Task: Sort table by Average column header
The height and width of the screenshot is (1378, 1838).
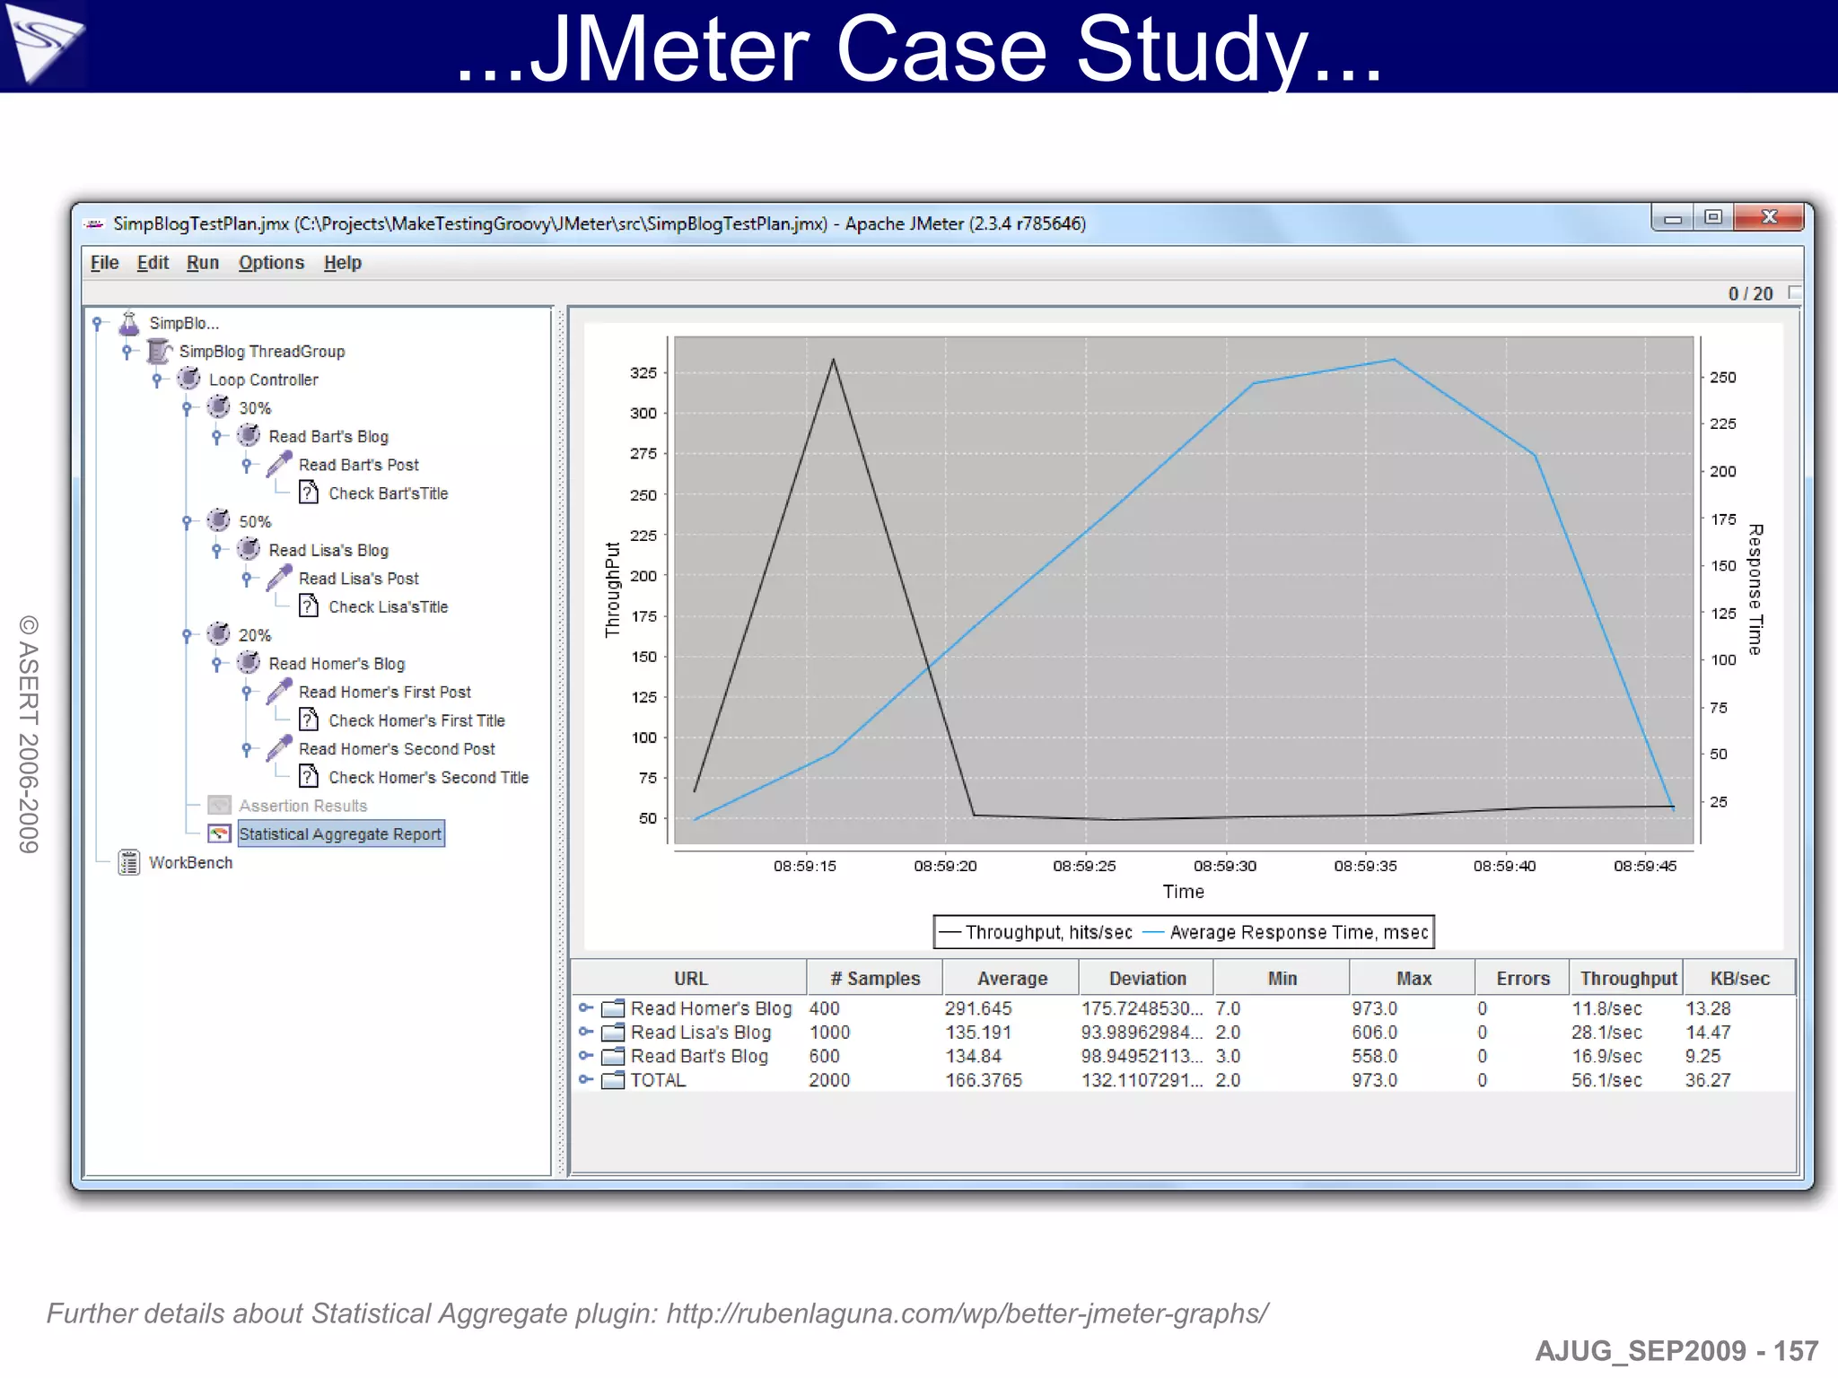Action: pyautogui.click(x=1011, y=978)
